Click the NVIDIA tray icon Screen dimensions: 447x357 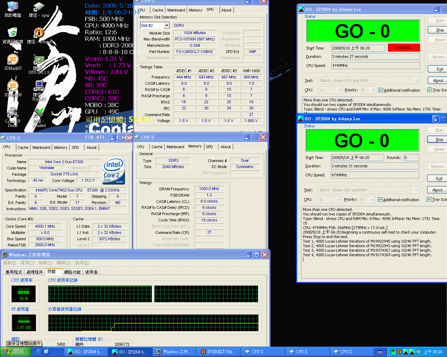418,352
